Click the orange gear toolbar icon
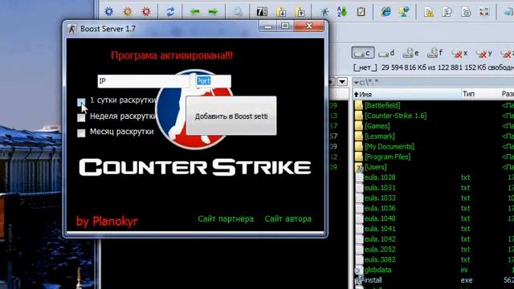The width and height of the screenshot is (514, 289). click(128, 12)
